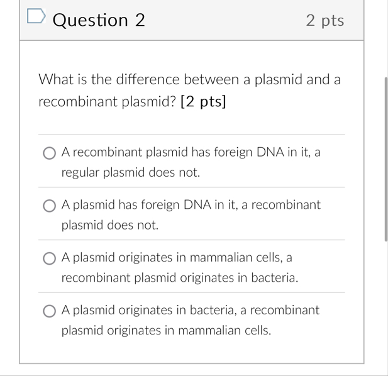388x376 pixels.
Task: Click the line 'regular plasmid does not.'
Action: pyautogui.click(x=131, y=172)
